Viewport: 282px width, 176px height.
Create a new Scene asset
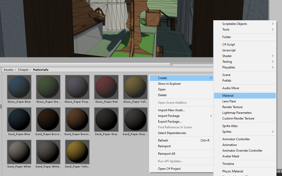(x=226, y=75)
